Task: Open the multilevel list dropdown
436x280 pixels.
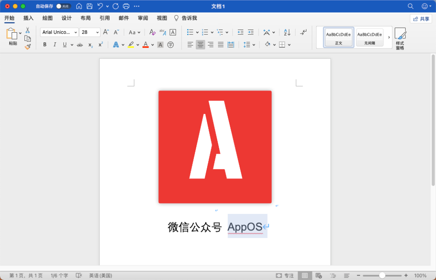Action: coord(227,33)
